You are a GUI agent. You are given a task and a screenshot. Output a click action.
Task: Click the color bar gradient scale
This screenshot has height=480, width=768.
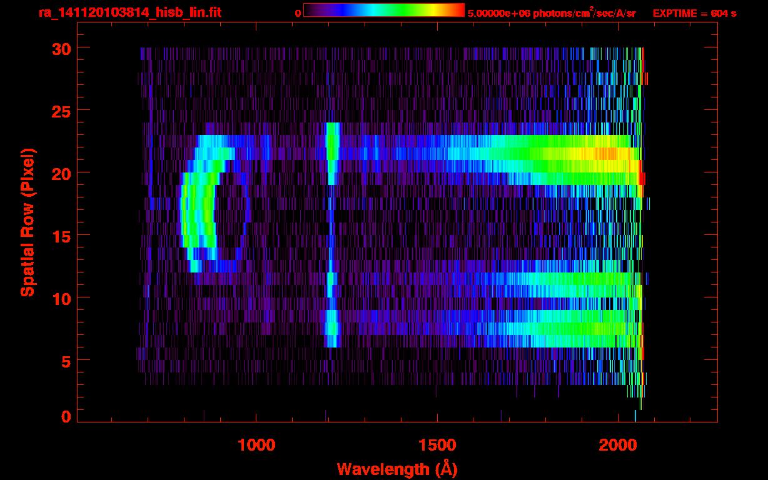[x=384, y=11]
